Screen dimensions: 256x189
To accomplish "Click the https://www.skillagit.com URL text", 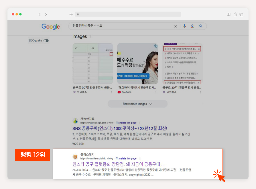I will pos(93,123).
